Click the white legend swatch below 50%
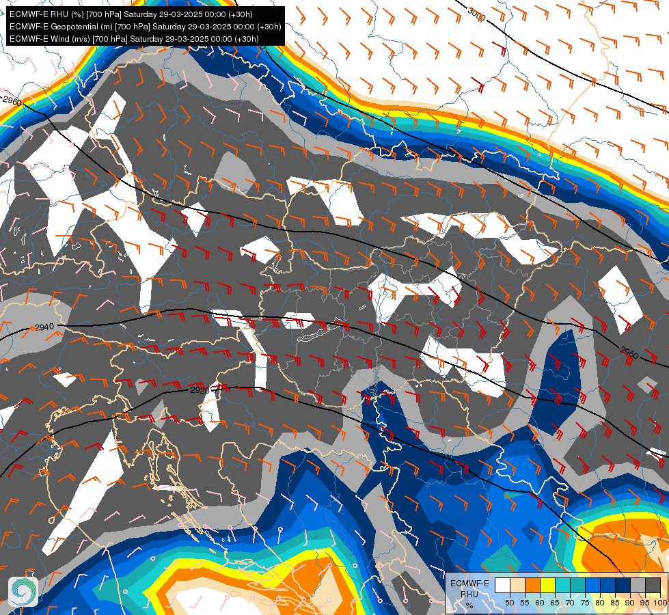Image resolution: width=669 pixels, height=615 pixels. click(x=502, y=585)
